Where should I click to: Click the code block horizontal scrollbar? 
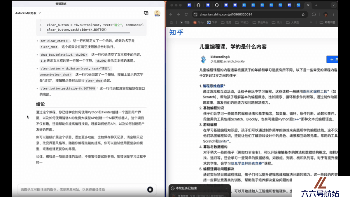point(88,33)
